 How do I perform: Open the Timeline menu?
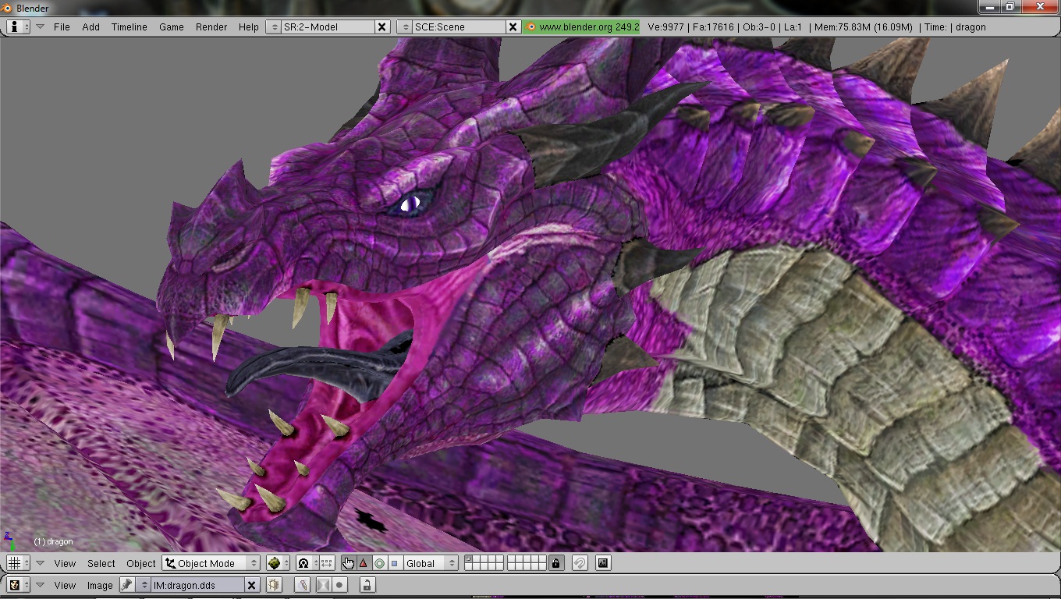129,27
